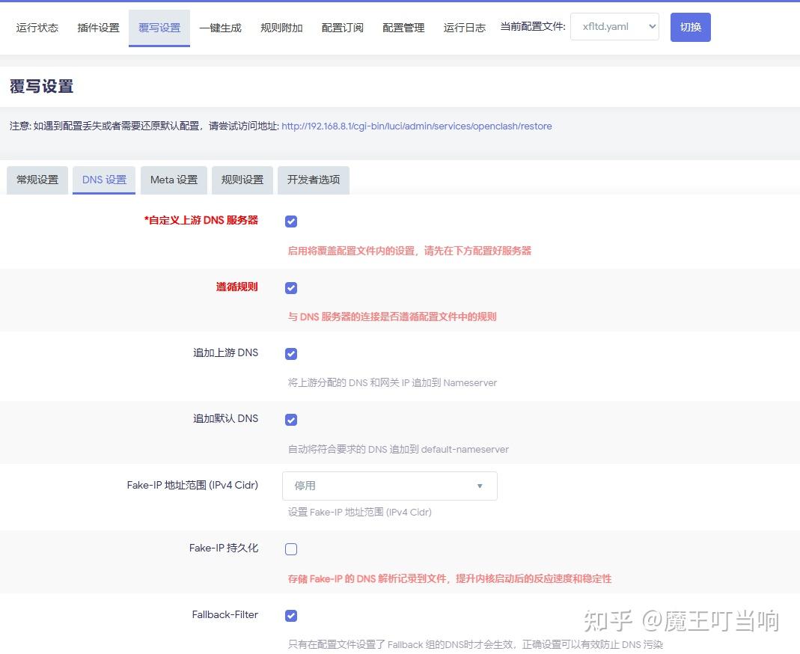
Task: Uncheck the 追加默认 DNS setting
Action: [290, 420]
